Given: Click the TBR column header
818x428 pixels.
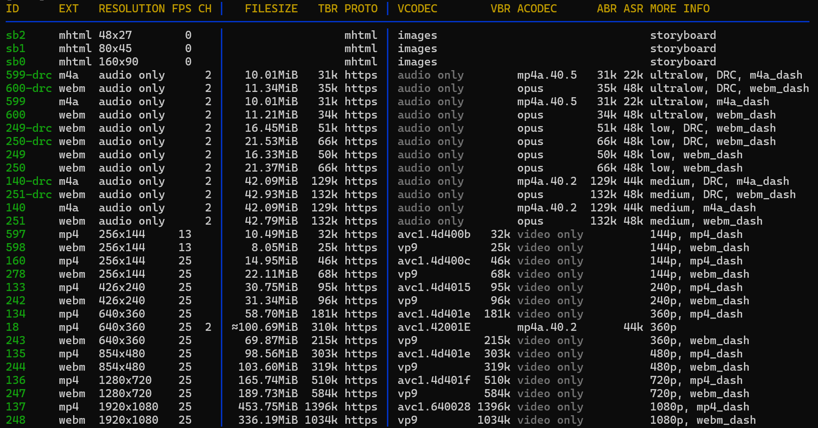Looking at the screenshot, I should (328, 9).
